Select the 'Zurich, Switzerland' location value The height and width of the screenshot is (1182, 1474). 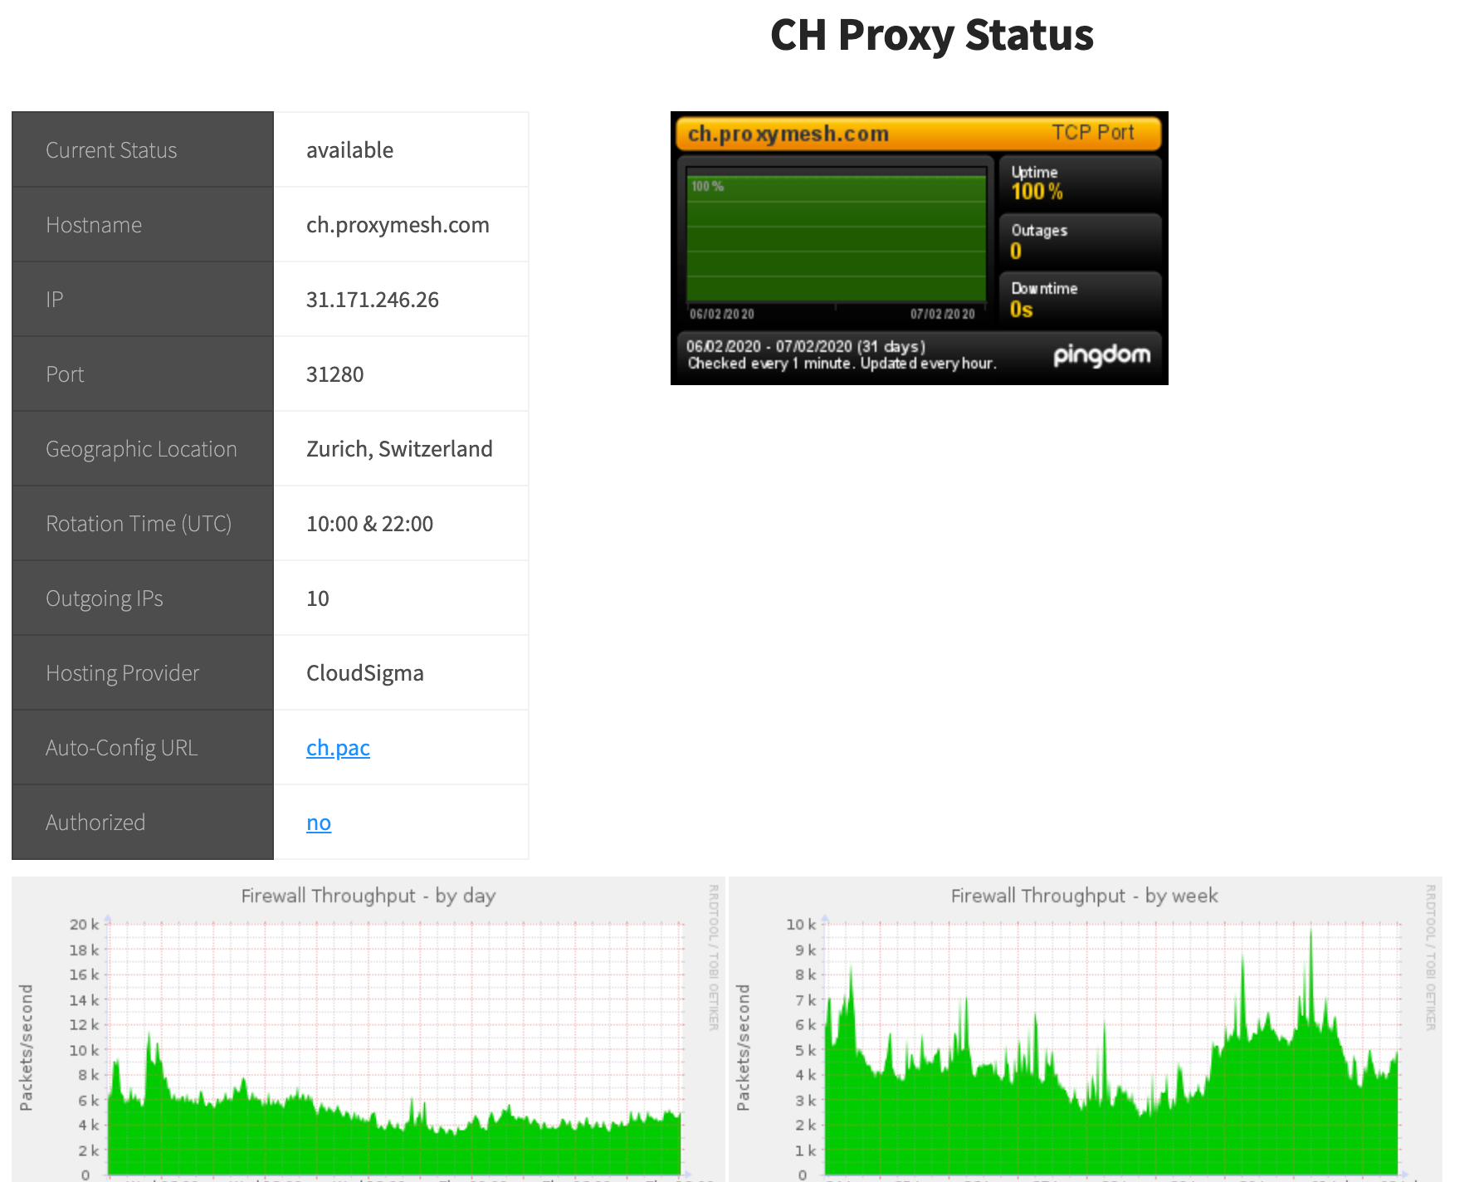(399, 449)
